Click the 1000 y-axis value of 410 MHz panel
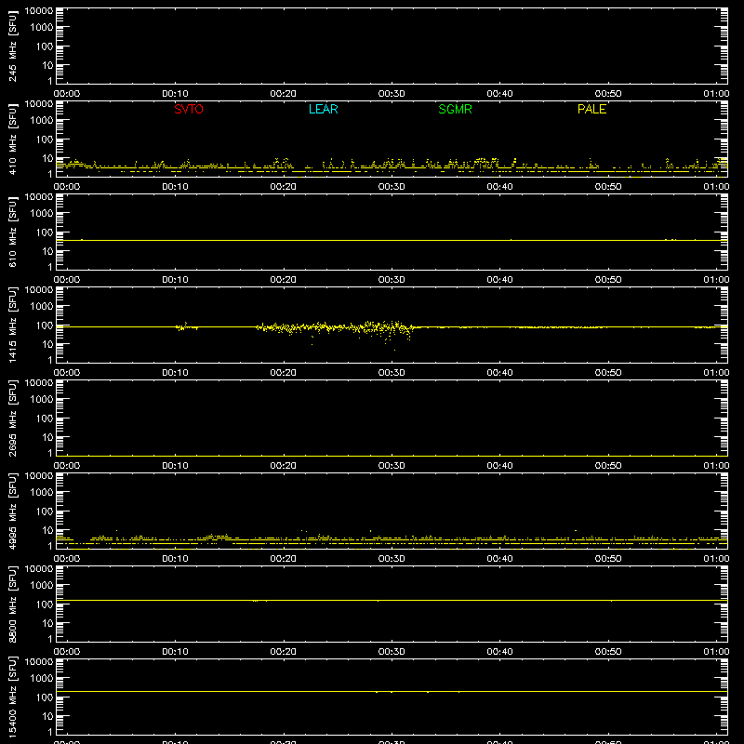744x744 pixels. point(42,120)
